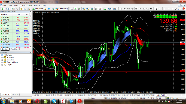This screenshot has height=104, width=186.
Task: Switch to D1 timeframe
Action: click(x=144, y=9)
